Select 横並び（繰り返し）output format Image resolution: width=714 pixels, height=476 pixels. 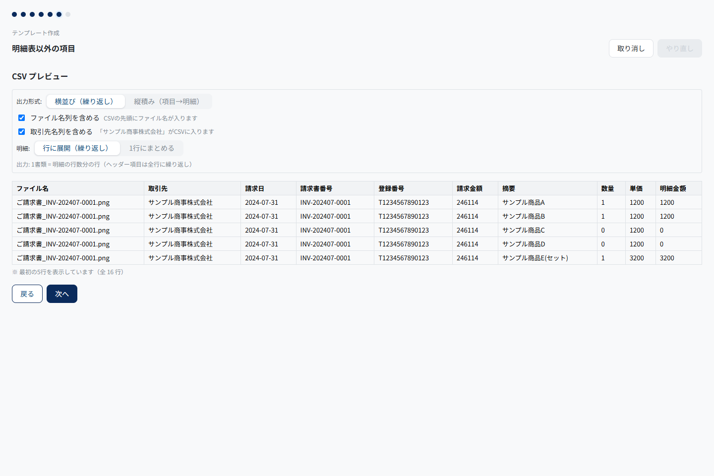(x=85, y=102)
